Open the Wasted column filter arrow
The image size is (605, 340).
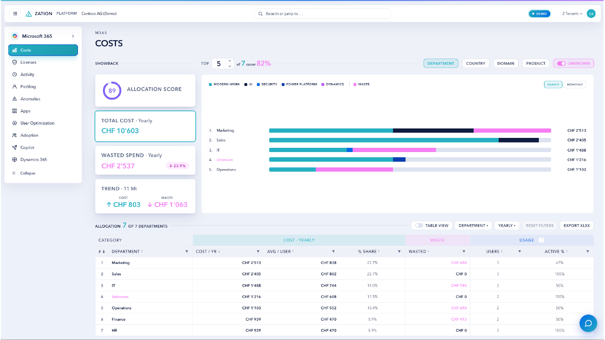[464, 252]
